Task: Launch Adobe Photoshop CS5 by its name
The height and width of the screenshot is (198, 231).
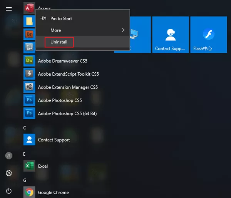Action: [x=60, y=100]
